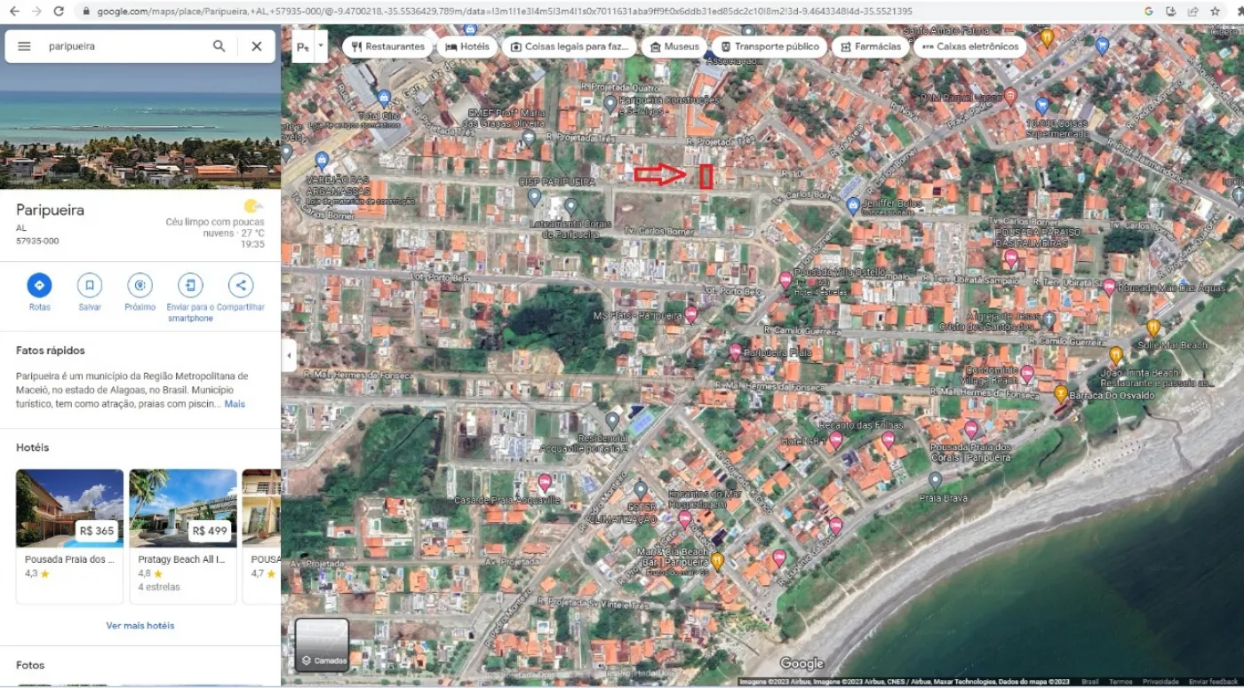Select the Hotéis filter chip
The height and width of the screenshot is (688, 1244).
(466, 47)
